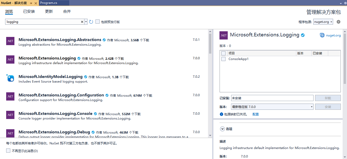Pin the NuGet solution tab
Image resolution: width=347 pixels, height=159 pixels.
click(x=31, y=3)
